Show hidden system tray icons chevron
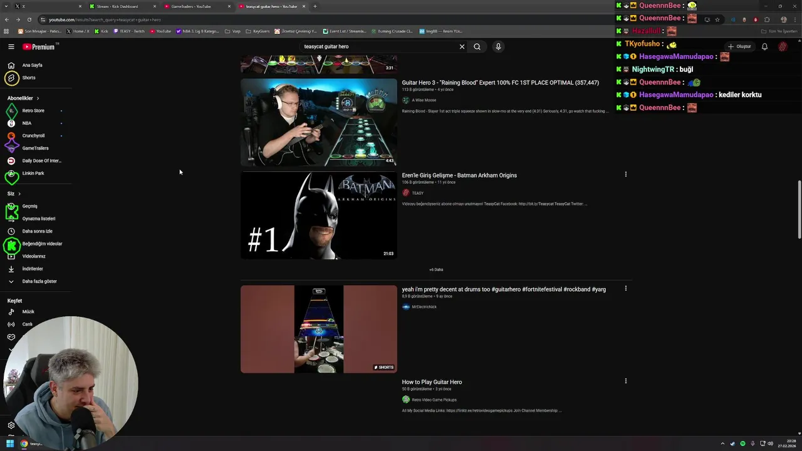The image size is (802, 451). tap(723, 443)
